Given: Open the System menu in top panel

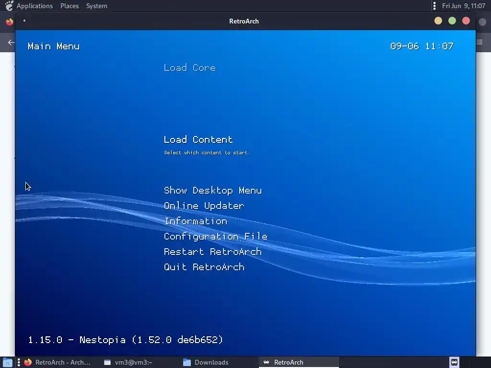Looking at the screenshot, I should click(97, 6).
